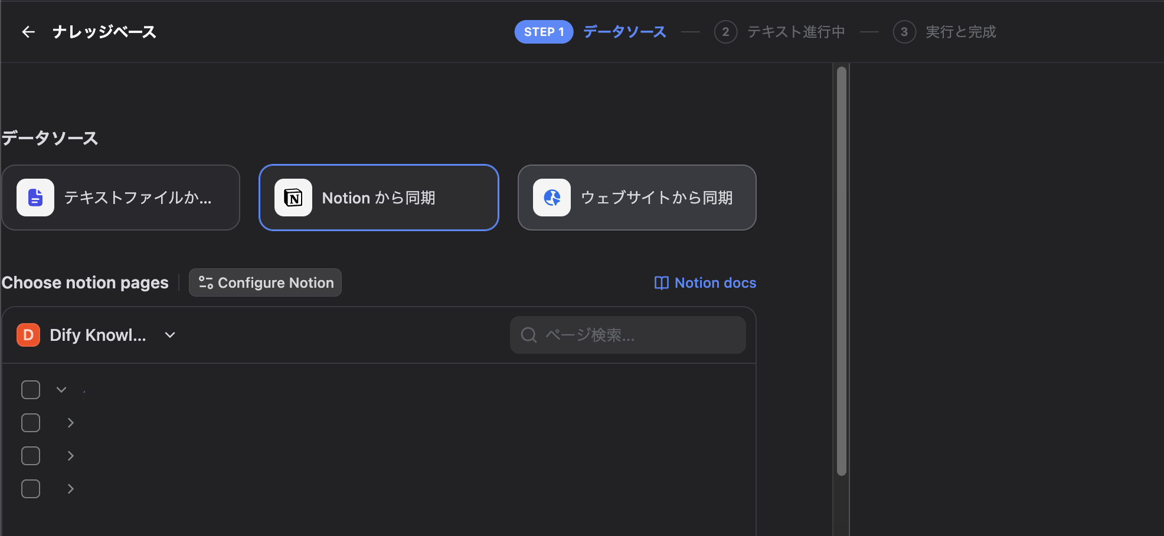The height and width of the screenshot is (536, 1164).
Task: Click the magnifier icon in page search
Action: [528, 335]
